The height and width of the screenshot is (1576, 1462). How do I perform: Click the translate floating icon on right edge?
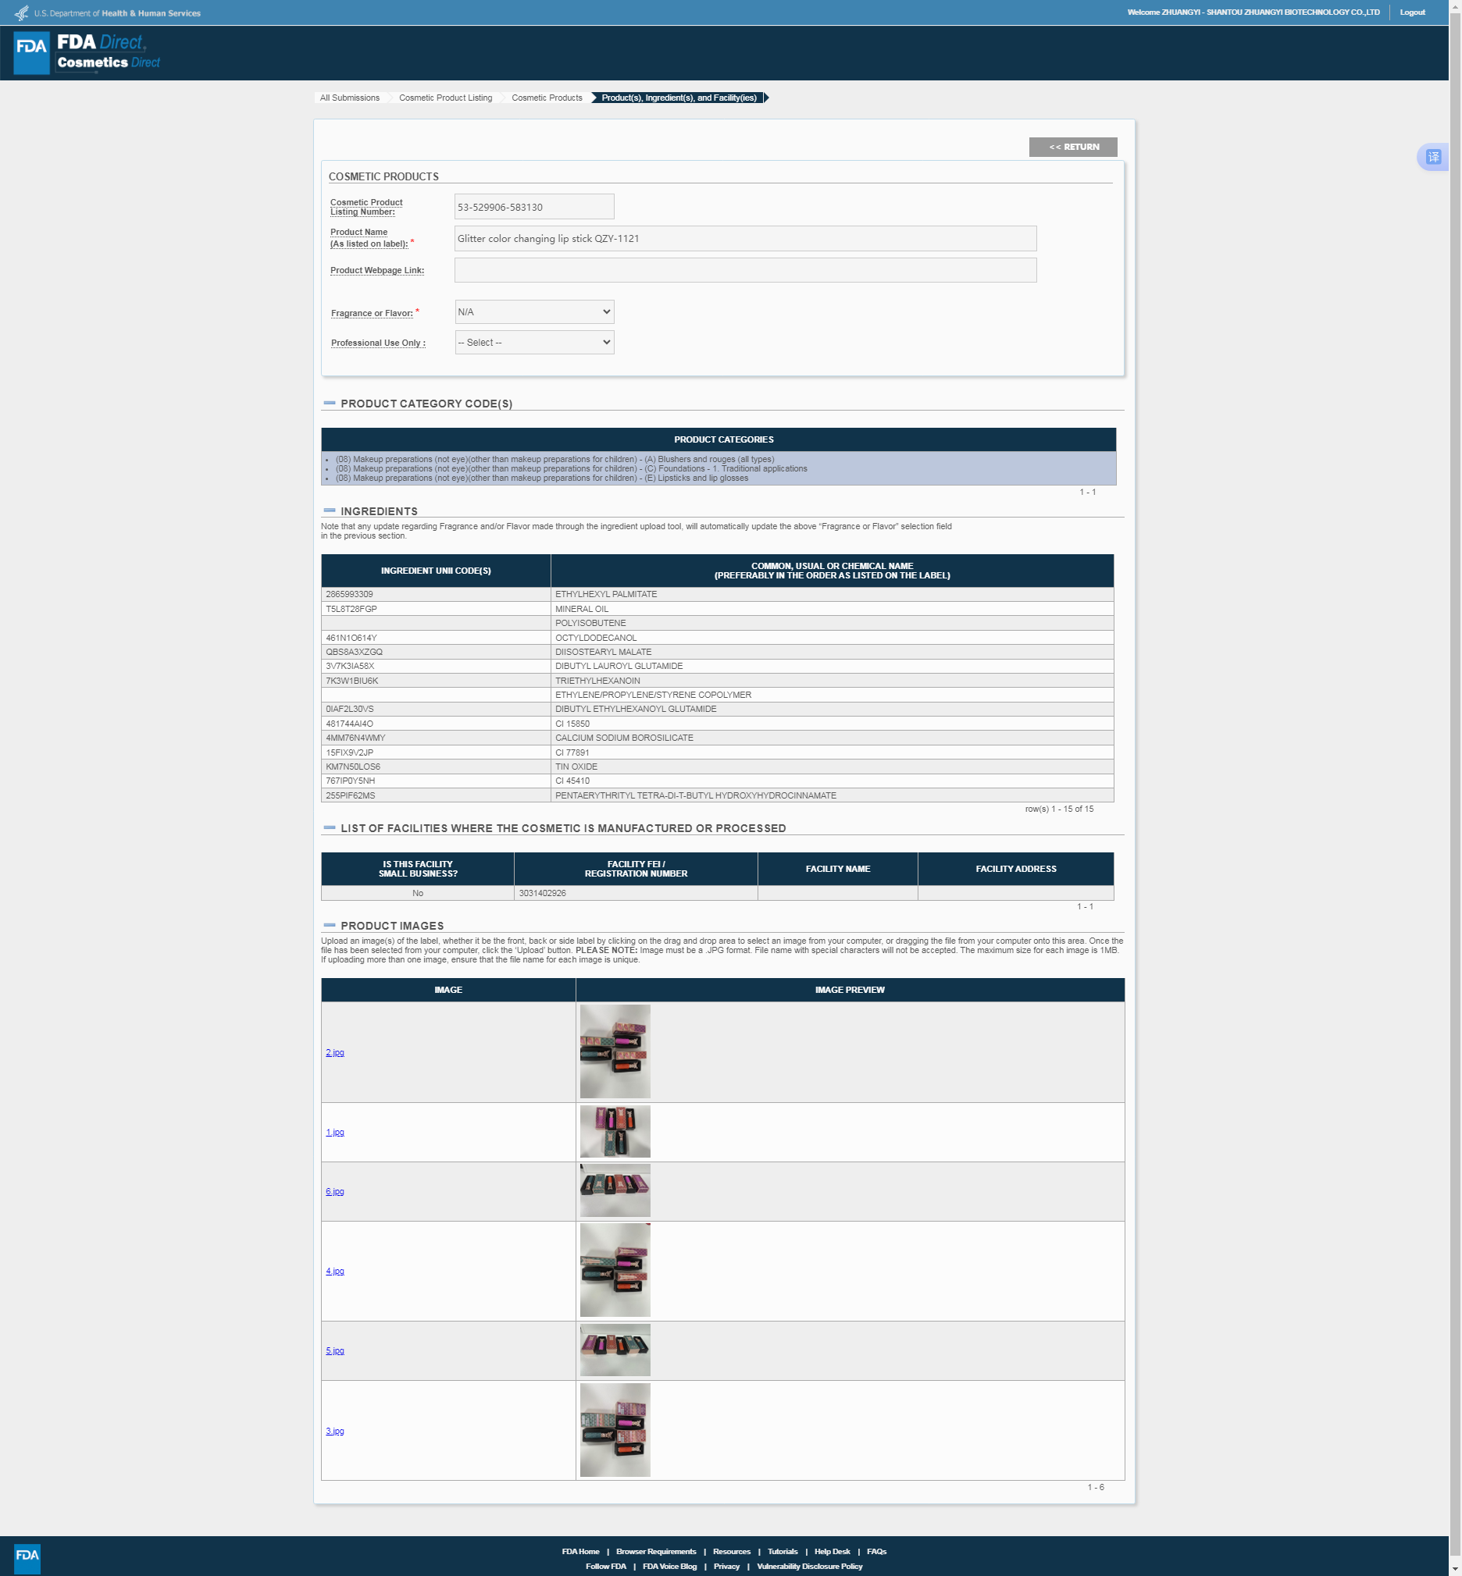point(1433,158)
